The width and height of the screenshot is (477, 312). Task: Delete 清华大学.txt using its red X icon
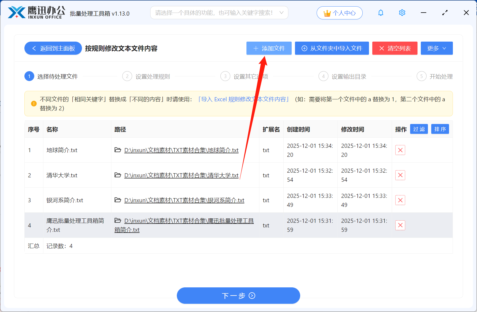point(400,175)
